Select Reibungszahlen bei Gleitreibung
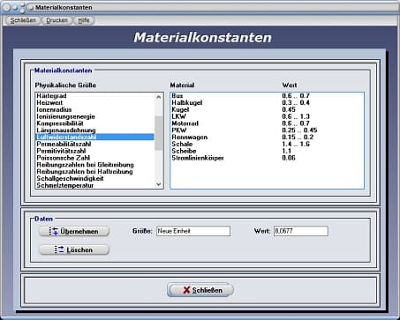400x320 pixels. (94, 165)
